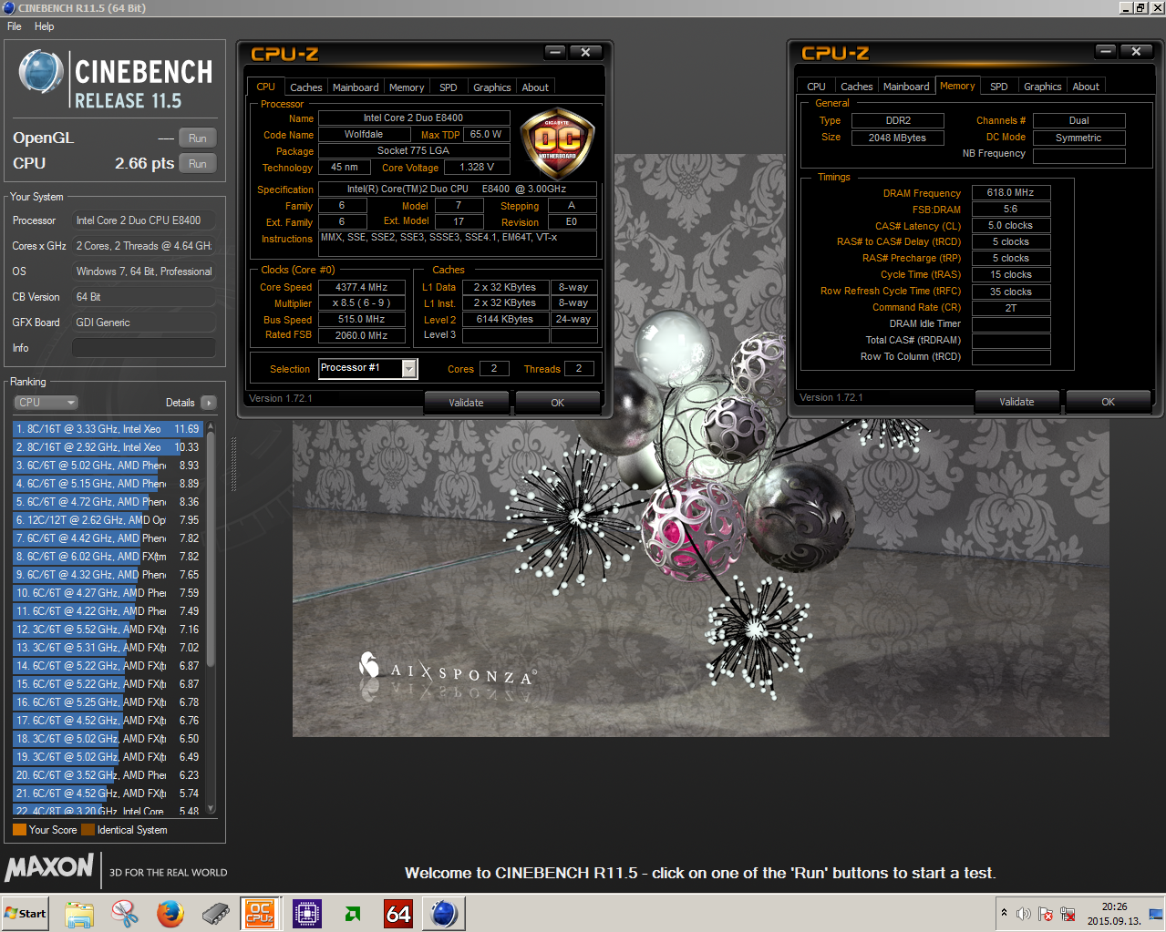The height and width of the screenshot is (932, 1166).
Task: Open Graphics tab in left CPU-Z window
Action: coord(491,87)
